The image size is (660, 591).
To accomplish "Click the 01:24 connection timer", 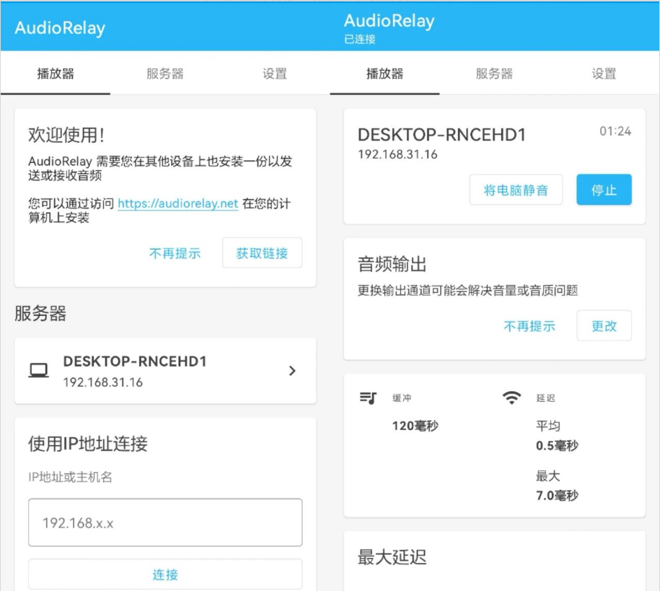I will pos(615,131).
